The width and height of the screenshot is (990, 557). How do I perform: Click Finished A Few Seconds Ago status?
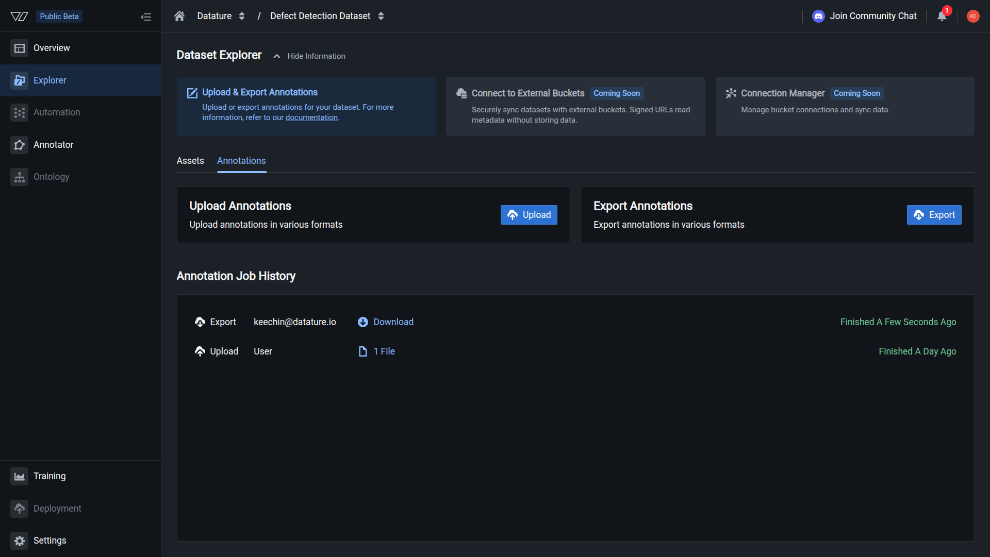click(x=898, y=322)
